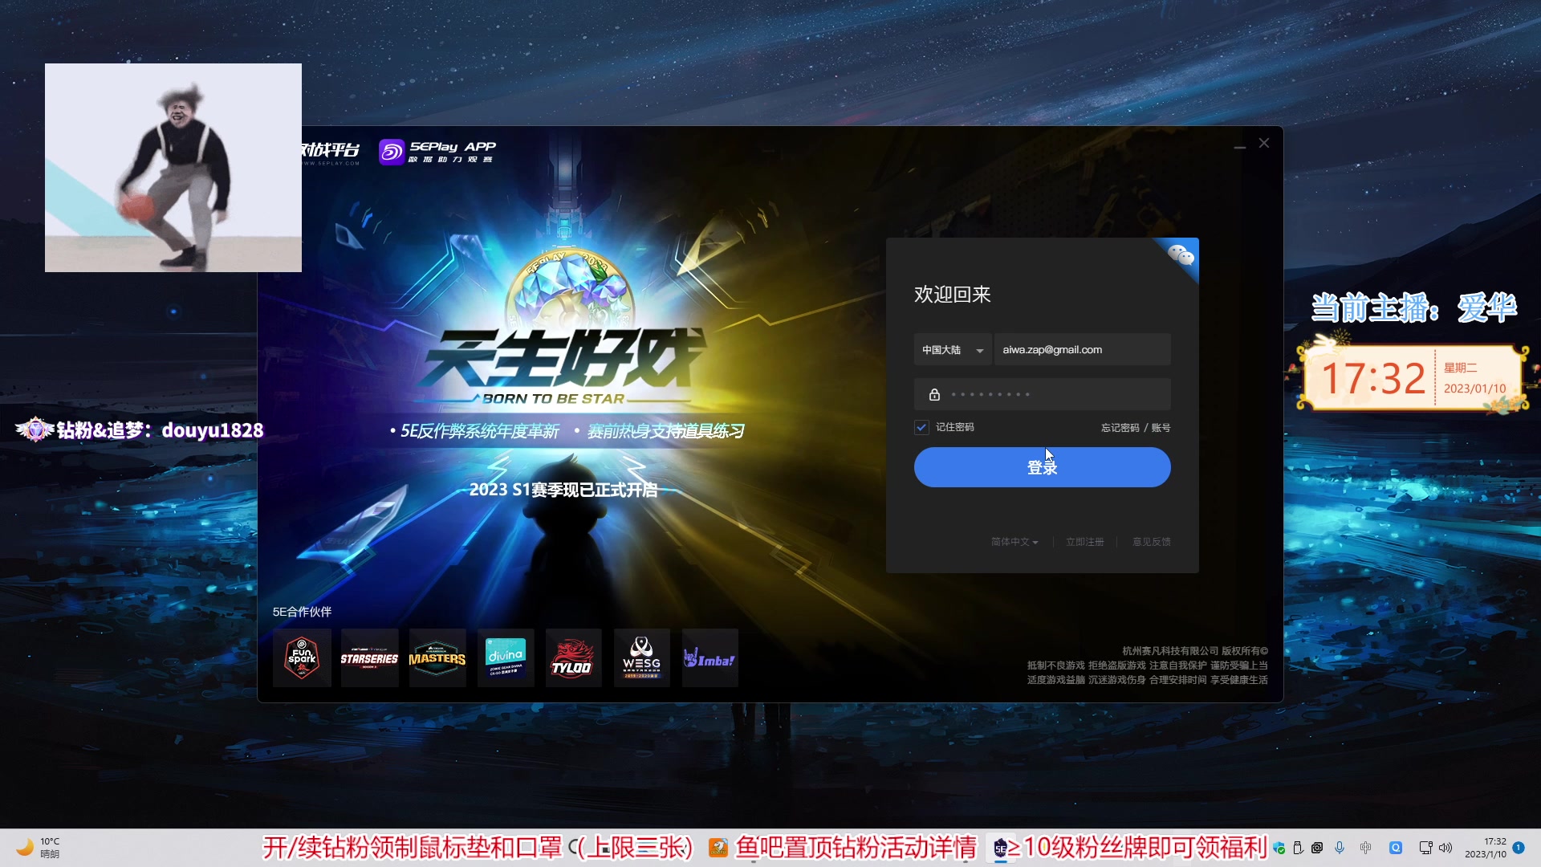
Task: Open the Imba partner logo
Action: [710, 658]
